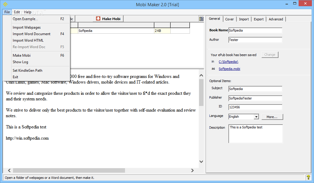Expand the Language dropdown arrow
Screen dimensions: 314x183
click(x=256, y=117)
